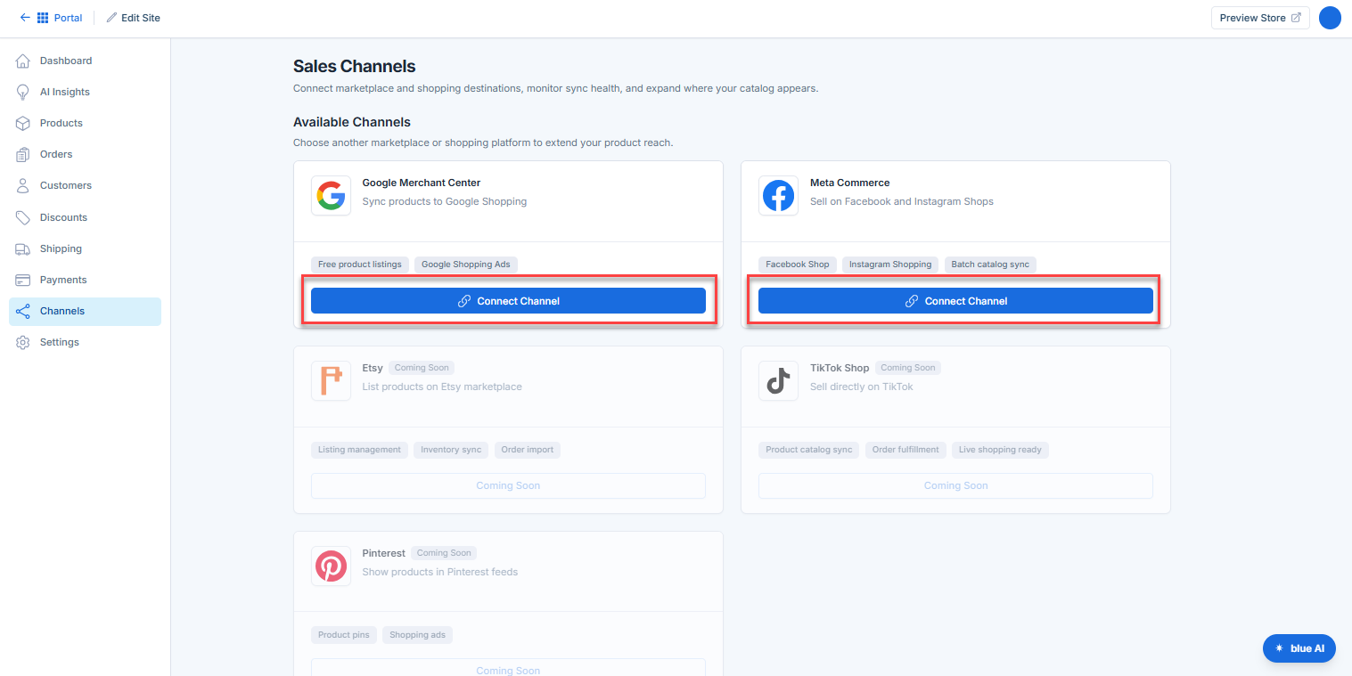Click the user avatar circle
The width and height of the screenshot is (1352, 676).
(x=1330, y=18)
